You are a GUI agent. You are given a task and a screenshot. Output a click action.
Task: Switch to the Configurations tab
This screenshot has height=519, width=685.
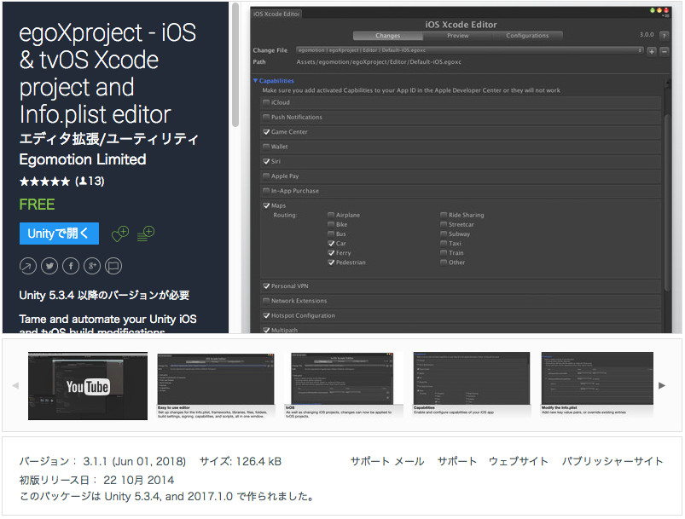pyautogui.click(x=527, y=35)
